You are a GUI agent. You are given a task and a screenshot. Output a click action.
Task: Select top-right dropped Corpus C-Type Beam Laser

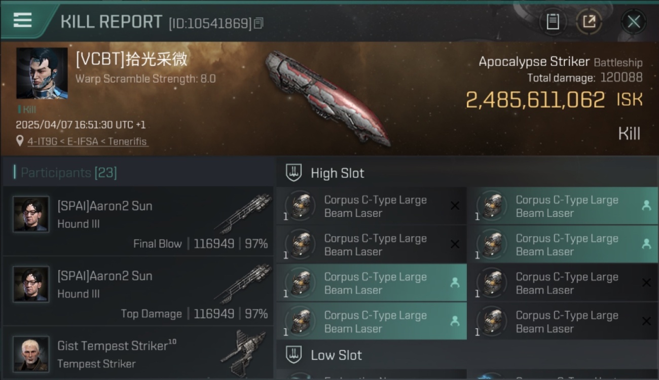click(x=563, y=206)
